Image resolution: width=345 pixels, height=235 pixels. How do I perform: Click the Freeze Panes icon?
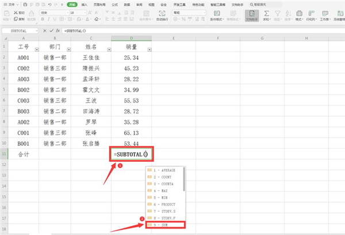point(340,13)
